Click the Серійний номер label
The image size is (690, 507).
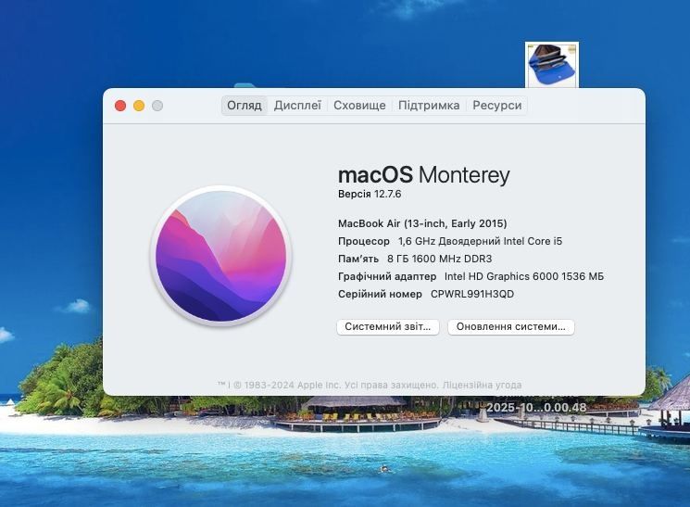tap(380, 294)
